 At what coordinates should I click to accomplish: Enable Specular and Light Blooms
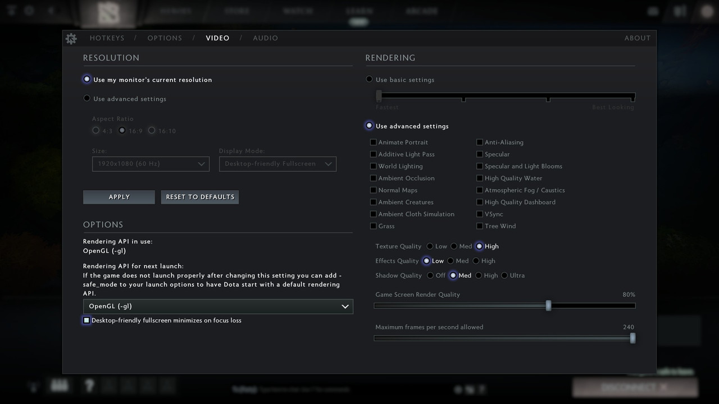point(520,167)
